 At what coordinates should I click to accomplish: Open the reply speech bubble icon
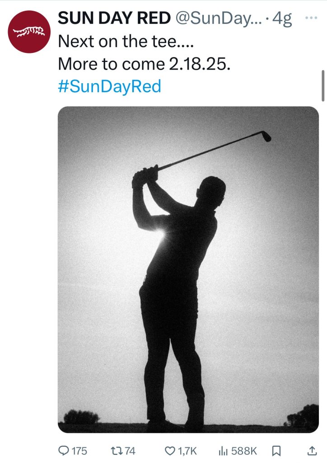click(x=64, y=451)
